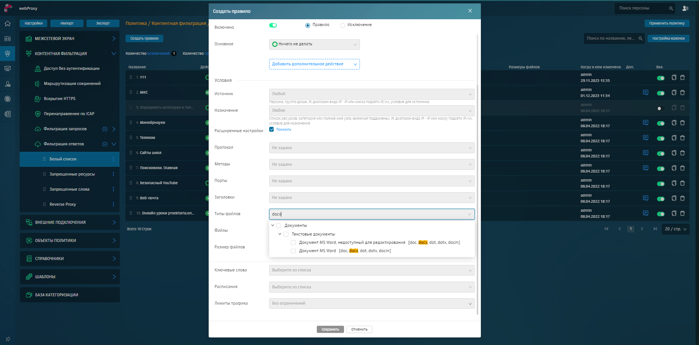Click the Экспорт button
699x345 pixels.
point(103,23)
